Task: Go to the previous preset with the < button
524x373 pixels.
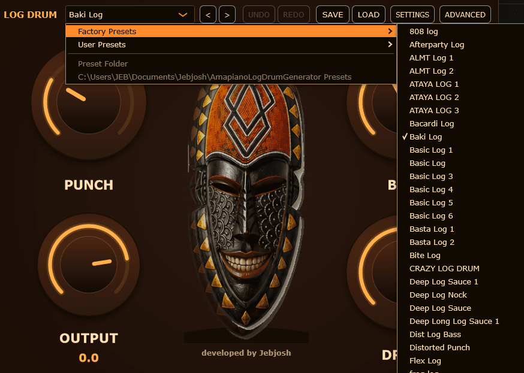Action: click(208, 15)
